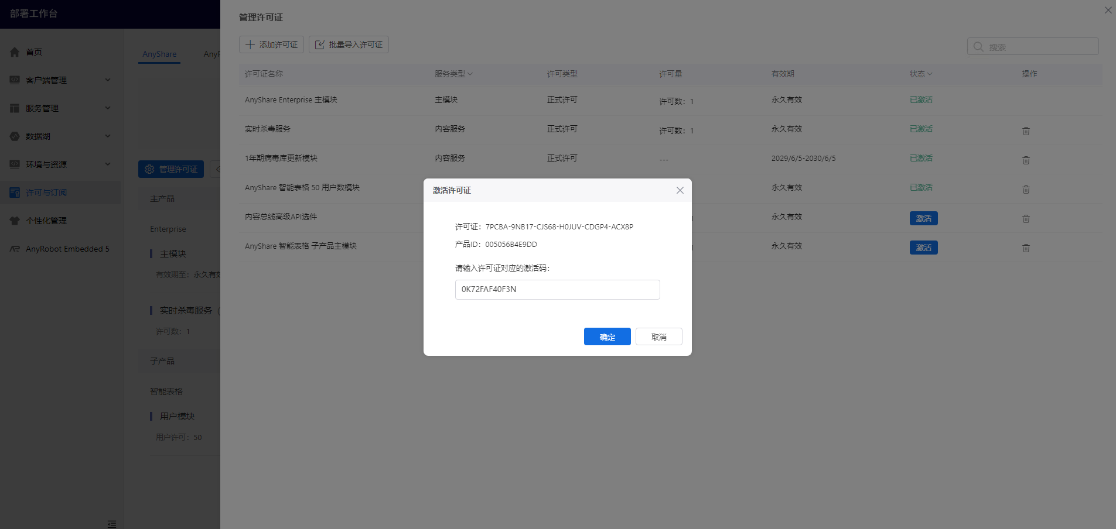Viewport: 1116px width, 529px height.
Task: Click the 管理许可证 blue button
Action: pyautogui.click(x=171, y=169)
